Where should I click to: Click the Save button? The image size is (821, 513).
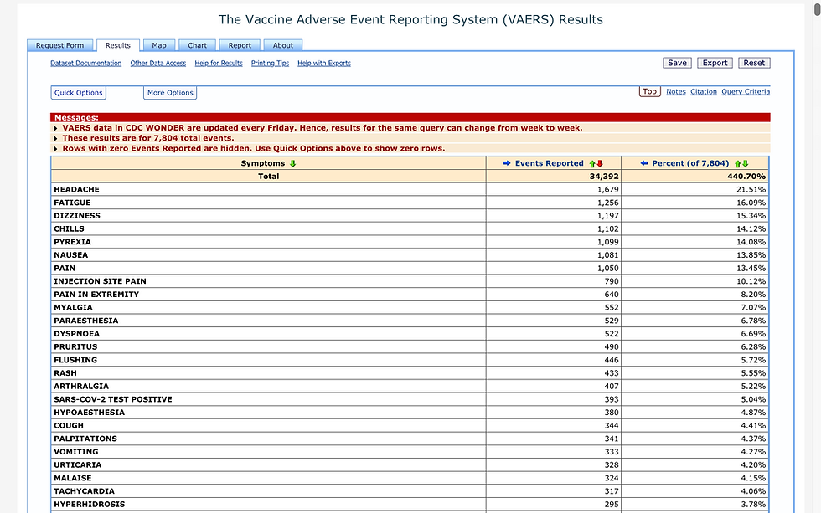(x=677, y=63)
